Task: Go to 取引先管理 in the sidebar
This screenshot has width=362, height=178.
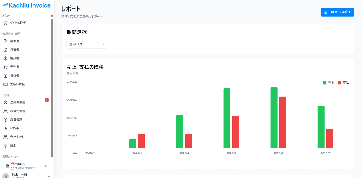Action: point(17,111)
